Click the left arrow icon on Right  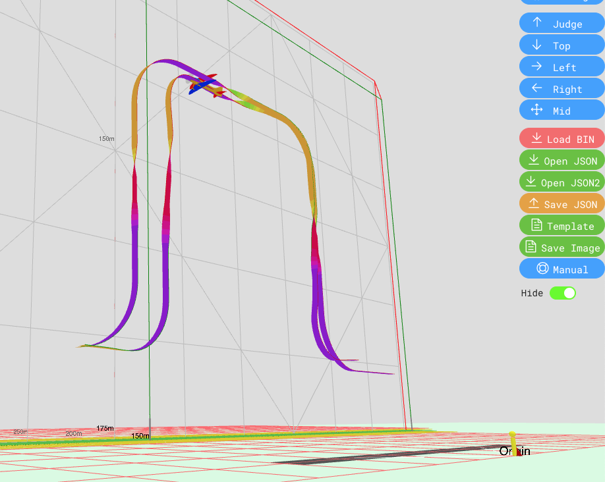536,88
